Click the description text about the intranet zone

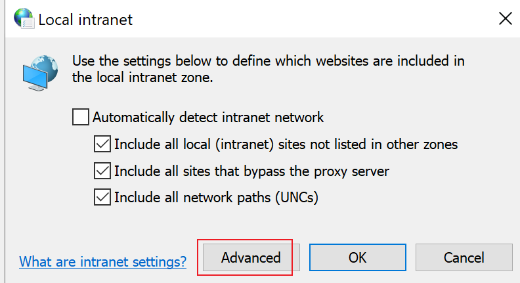(x=269, y=69)
